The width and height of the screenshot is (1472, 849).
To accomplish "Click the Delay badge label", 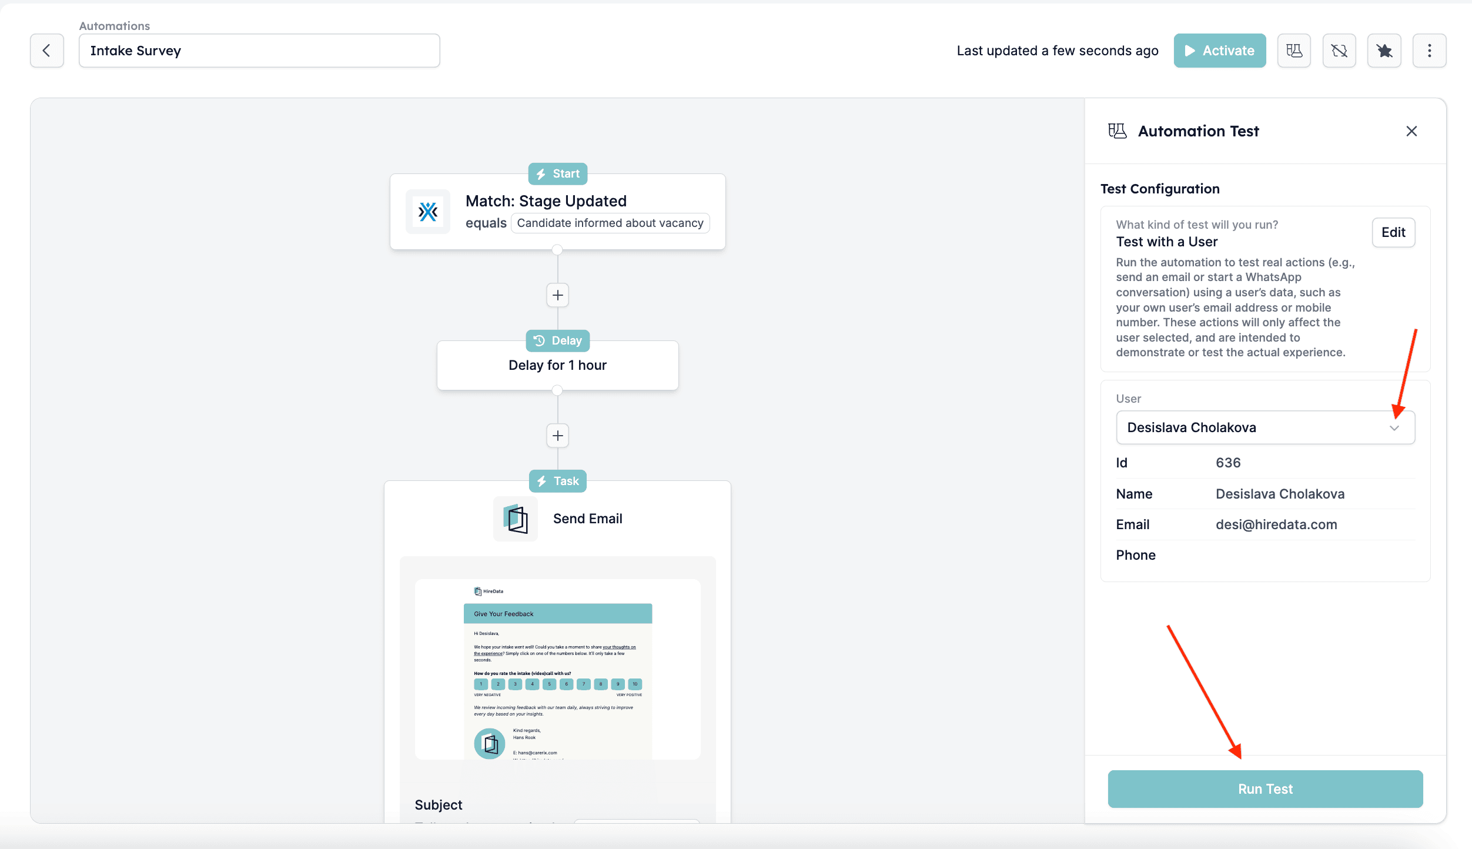I will pos(557,340).
